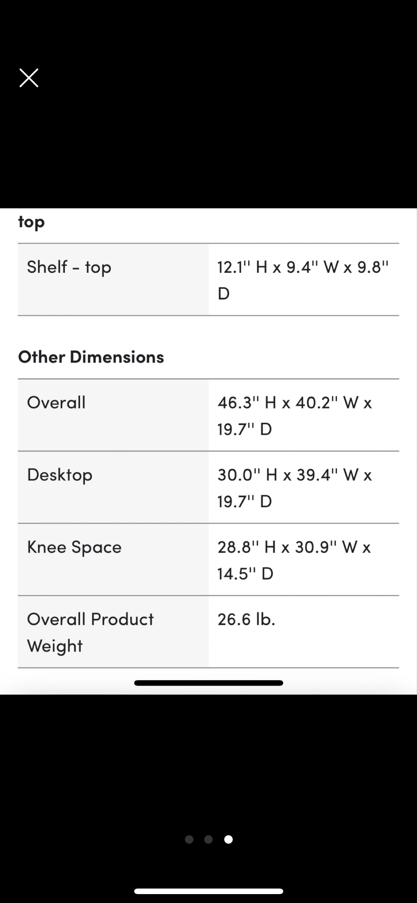Select the third active page dot

pyautogui.click(x=228, y=839)
